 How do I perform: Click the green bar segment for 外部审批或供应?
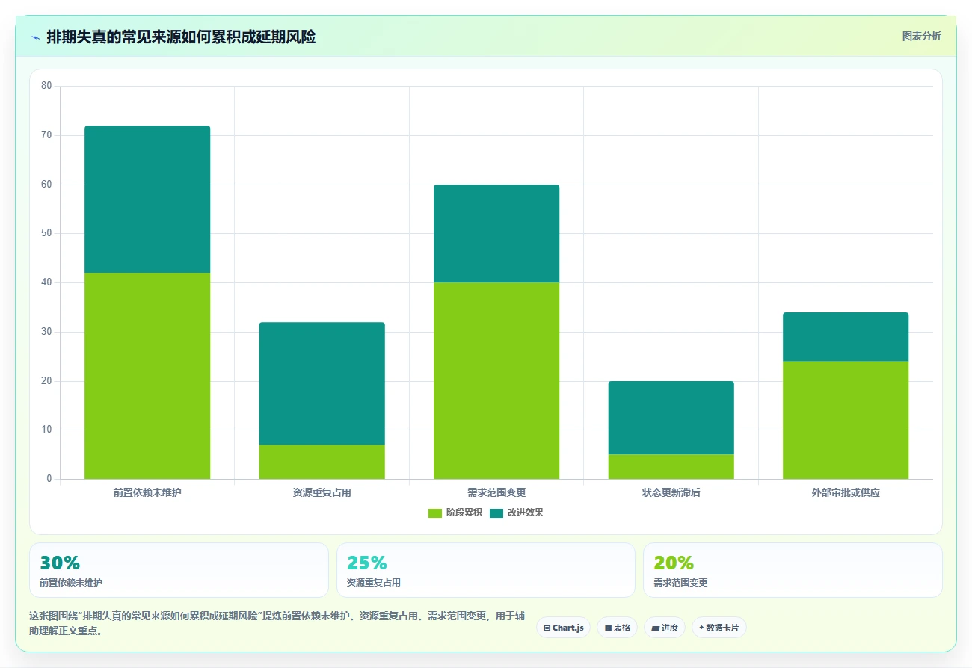(x=846, y=420)
